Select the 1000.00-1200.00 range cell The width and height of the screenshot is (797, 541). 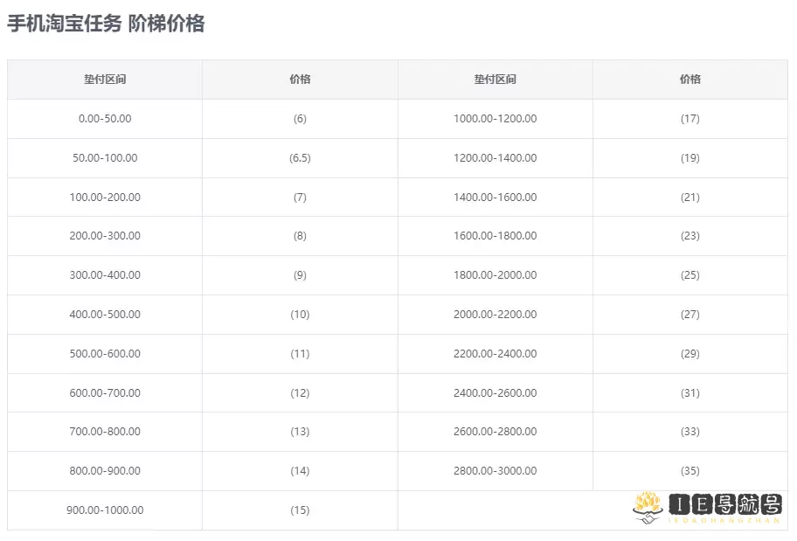495,119
